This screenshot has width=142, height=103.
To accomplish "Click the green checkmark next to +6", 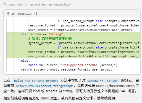I will pos(40,13).
